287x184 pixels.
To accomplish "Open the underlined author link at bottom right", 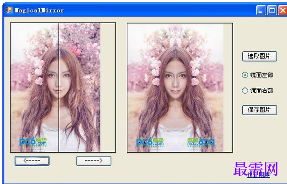I will point(258,175).
